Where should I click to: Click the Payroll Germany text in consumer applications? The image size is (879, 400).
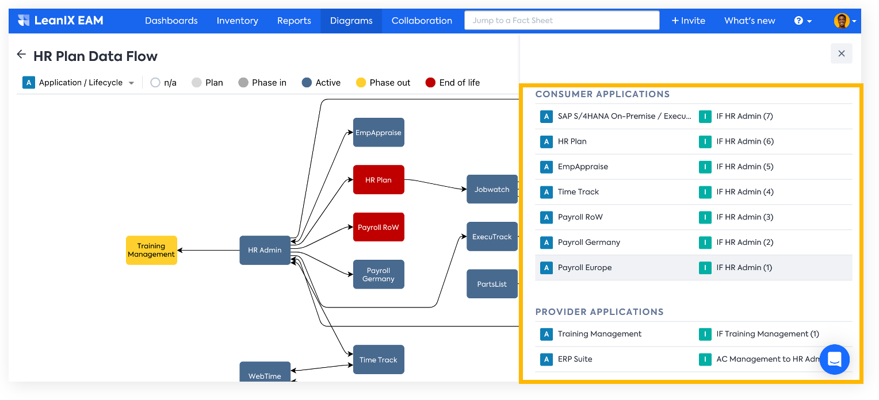(x=589, y=243)
